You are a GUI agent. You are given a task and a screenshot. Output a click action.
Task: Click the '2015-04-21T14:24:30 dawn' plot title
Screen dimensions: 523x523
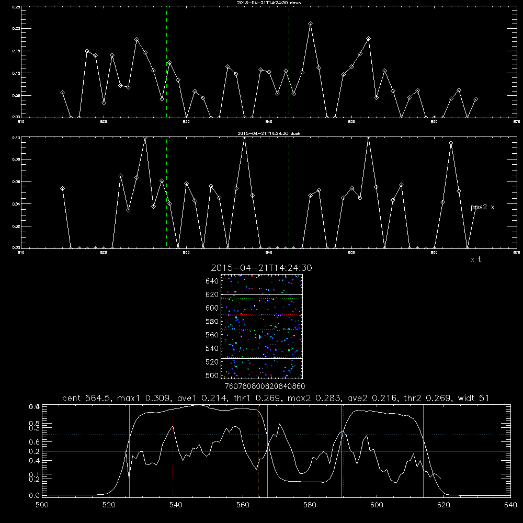[x=269, y=3]
